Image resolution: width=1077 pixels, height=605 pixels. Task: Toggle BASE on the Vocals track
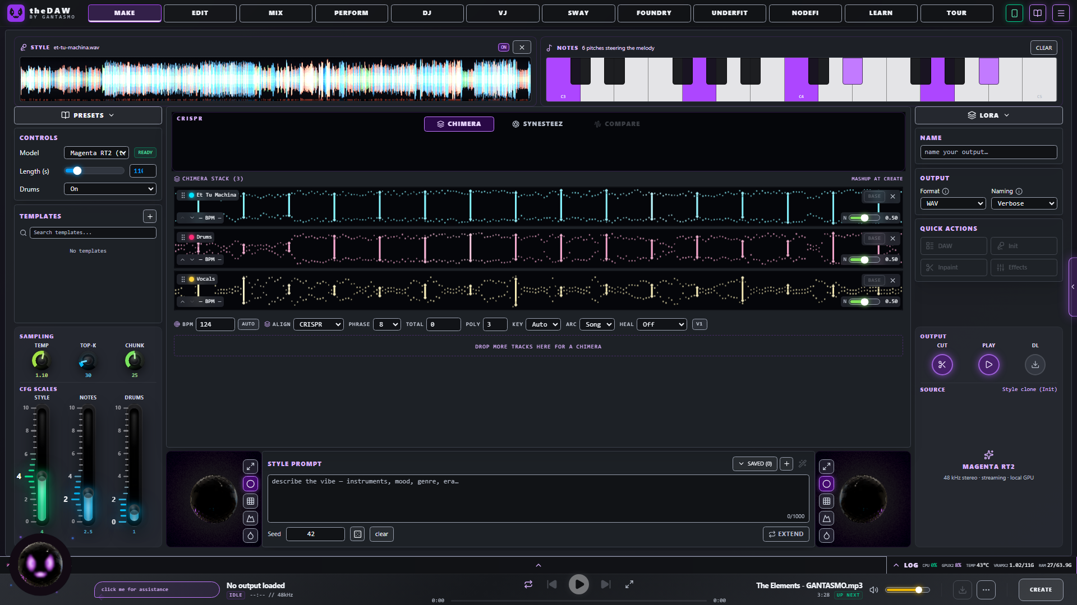point(874,281)
